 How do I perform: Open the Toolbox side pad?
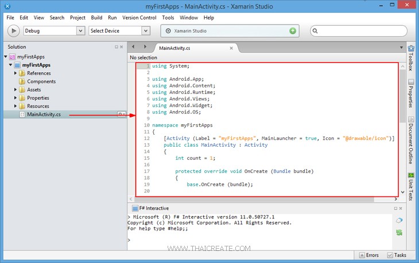coord(411,58)
